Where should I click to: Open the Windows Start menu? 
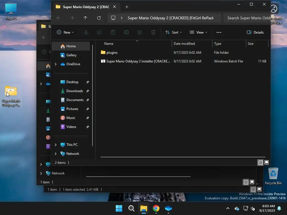pos(119,208)
